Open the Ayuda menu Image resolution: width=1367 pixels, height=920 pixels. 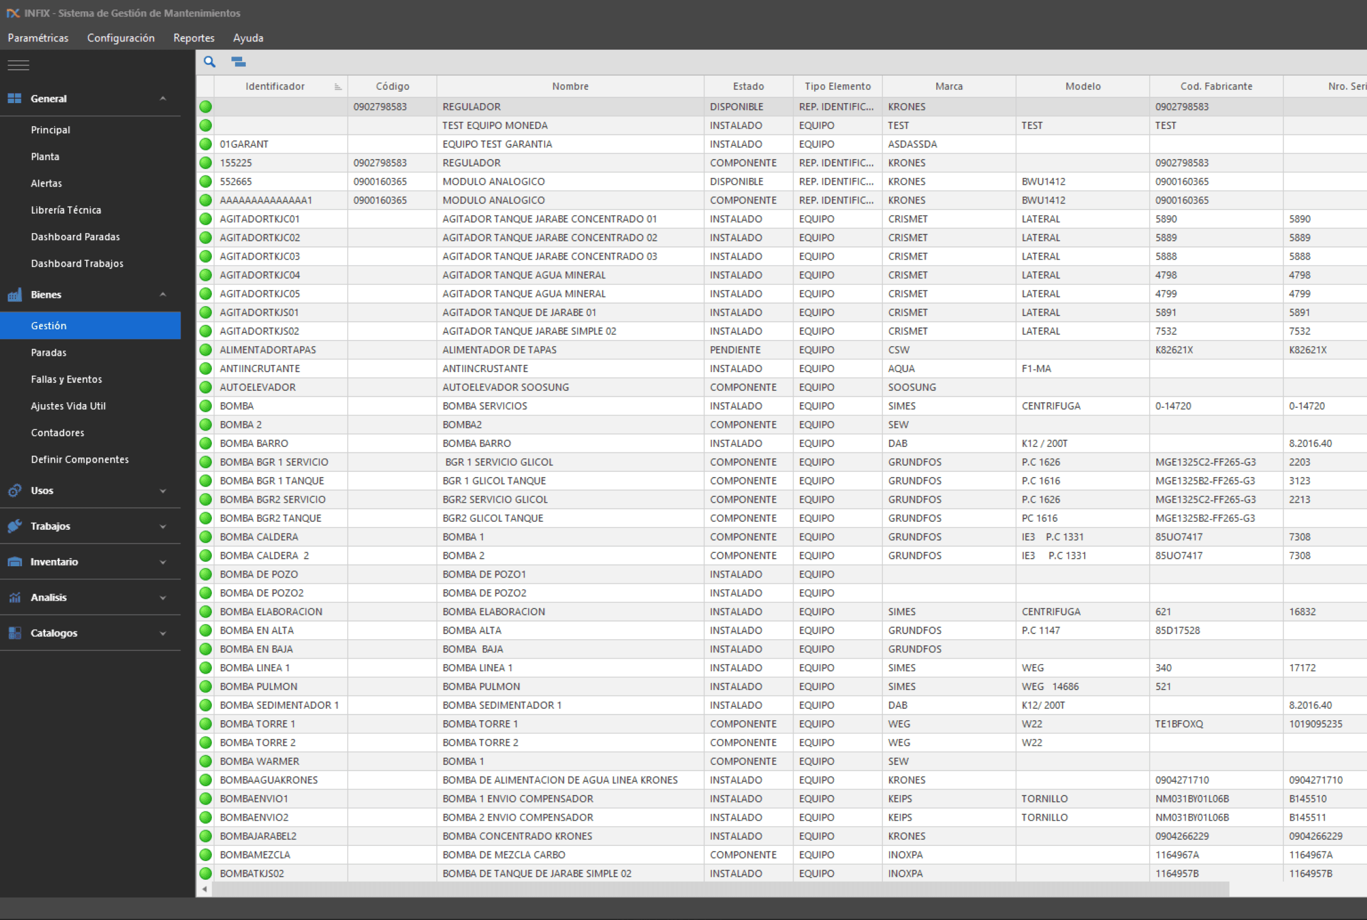click(248, 38)
